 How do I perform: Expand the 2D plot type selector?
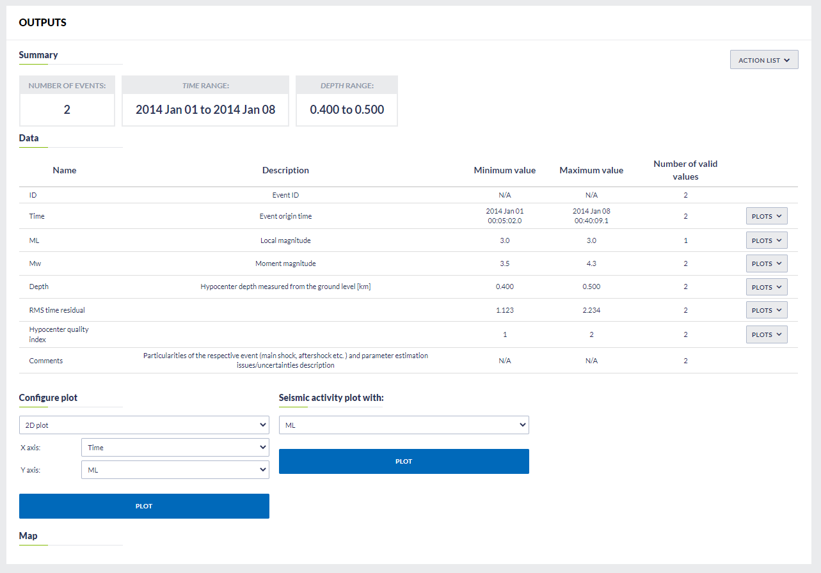(144, 425)
